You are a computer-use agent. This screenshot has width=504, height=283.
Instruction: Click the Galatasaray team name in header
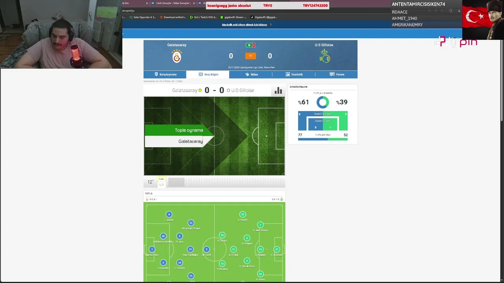pos(177,45)
